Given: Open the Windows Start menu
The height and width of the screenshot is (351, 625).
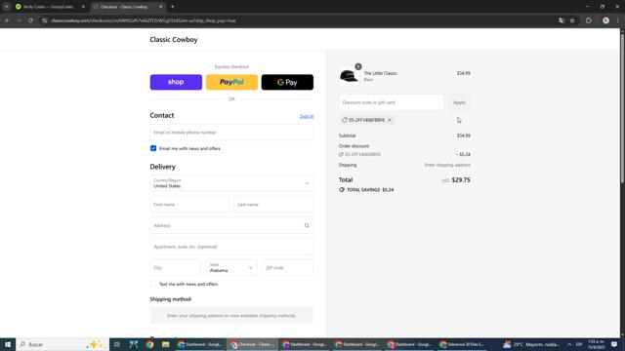Looking at the screenshot, I should click(x=8, y=344).
